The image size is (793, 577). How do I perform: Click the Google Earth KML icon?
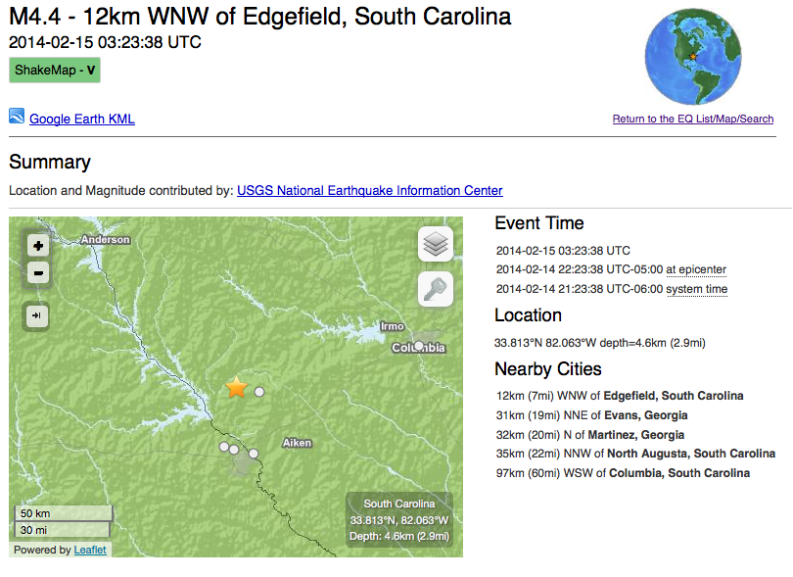pos(17,117)
